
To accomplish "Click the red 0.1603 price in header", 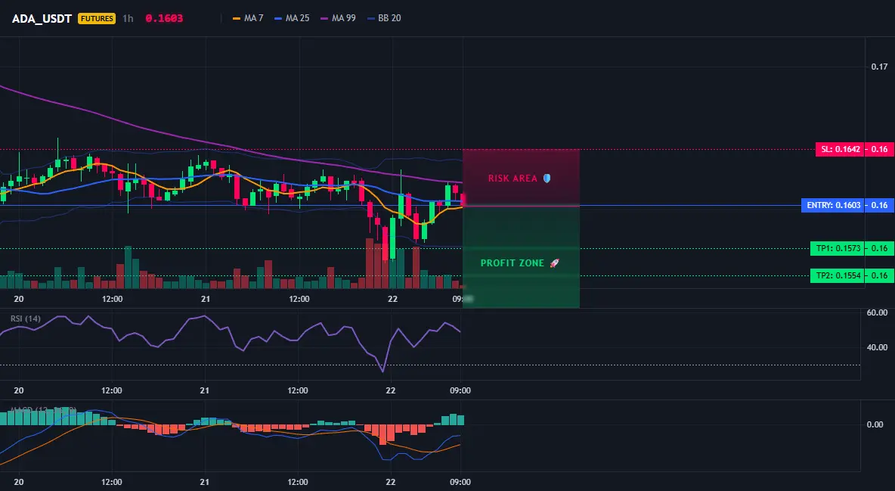I will tap(164, 18).
